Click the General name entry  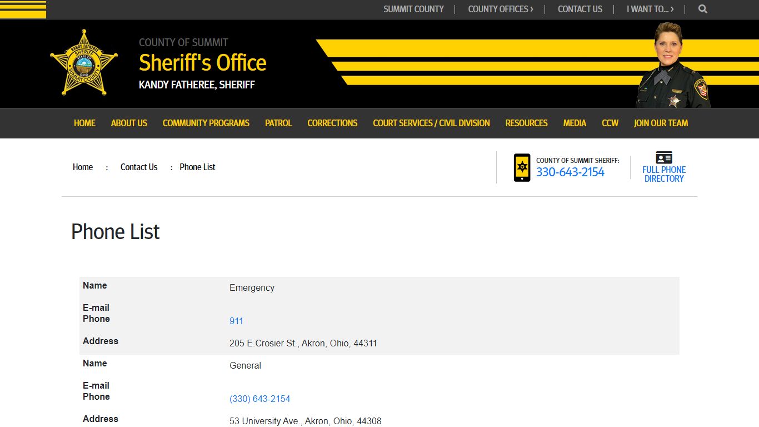[245, 365]
